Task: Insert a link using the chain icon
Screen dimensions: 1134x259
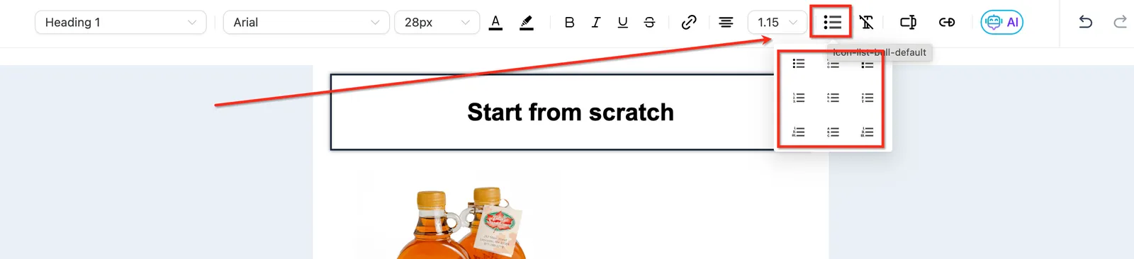Action: coord(688,23)
